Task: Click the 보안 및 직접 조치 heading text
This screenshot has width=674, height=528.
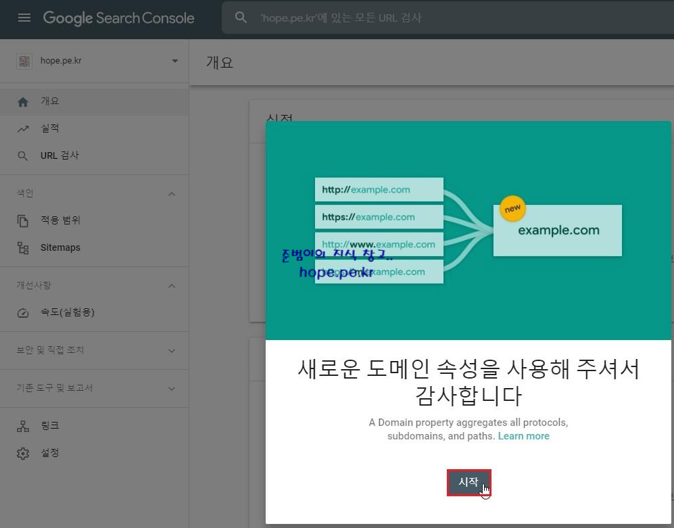Action: tap(50, 350)
